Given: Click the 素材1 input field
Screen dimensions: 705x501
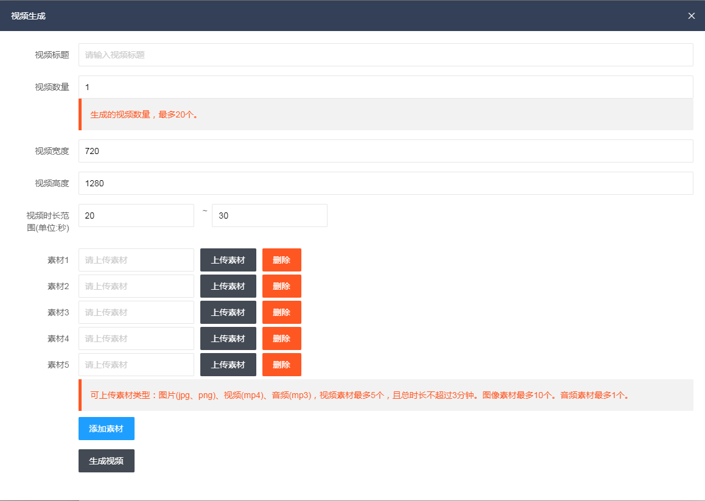Looking at the screenshot, I should [x=136, y=260].
